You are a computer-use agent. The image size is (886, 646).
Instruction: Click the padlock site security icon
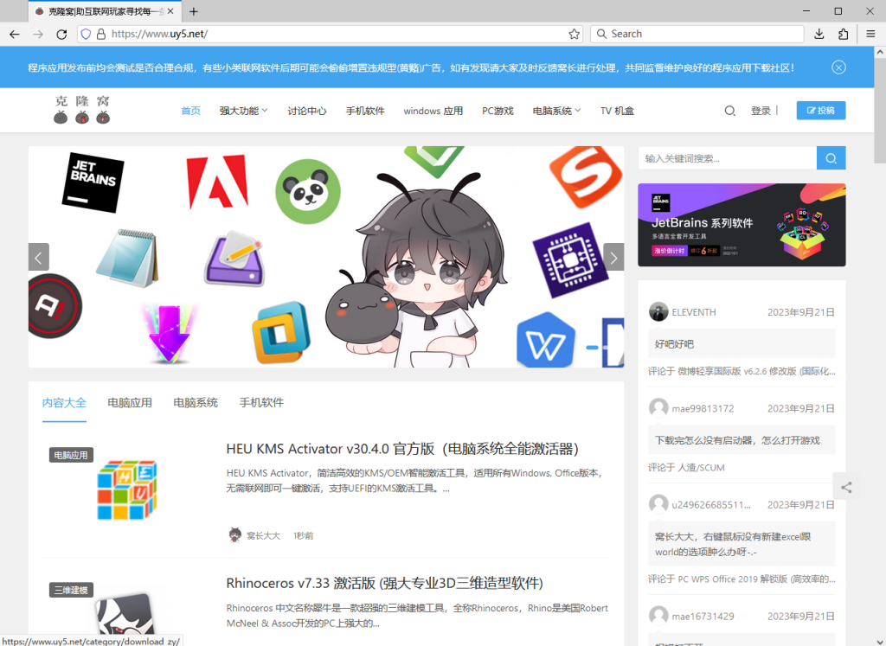(101, 34)
